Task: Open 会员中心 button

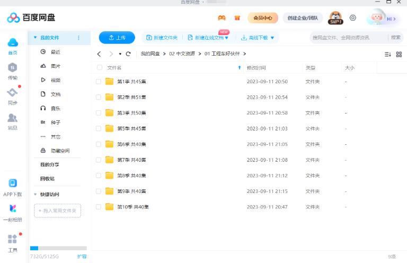Action: click(x=263, y=18)
